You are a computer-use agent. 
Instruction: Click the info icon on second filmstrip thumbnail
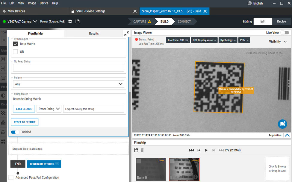(x=195, y=177)
